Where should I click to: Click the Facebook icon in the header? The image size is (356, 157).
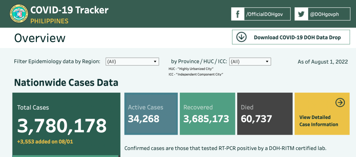[238, 14]
